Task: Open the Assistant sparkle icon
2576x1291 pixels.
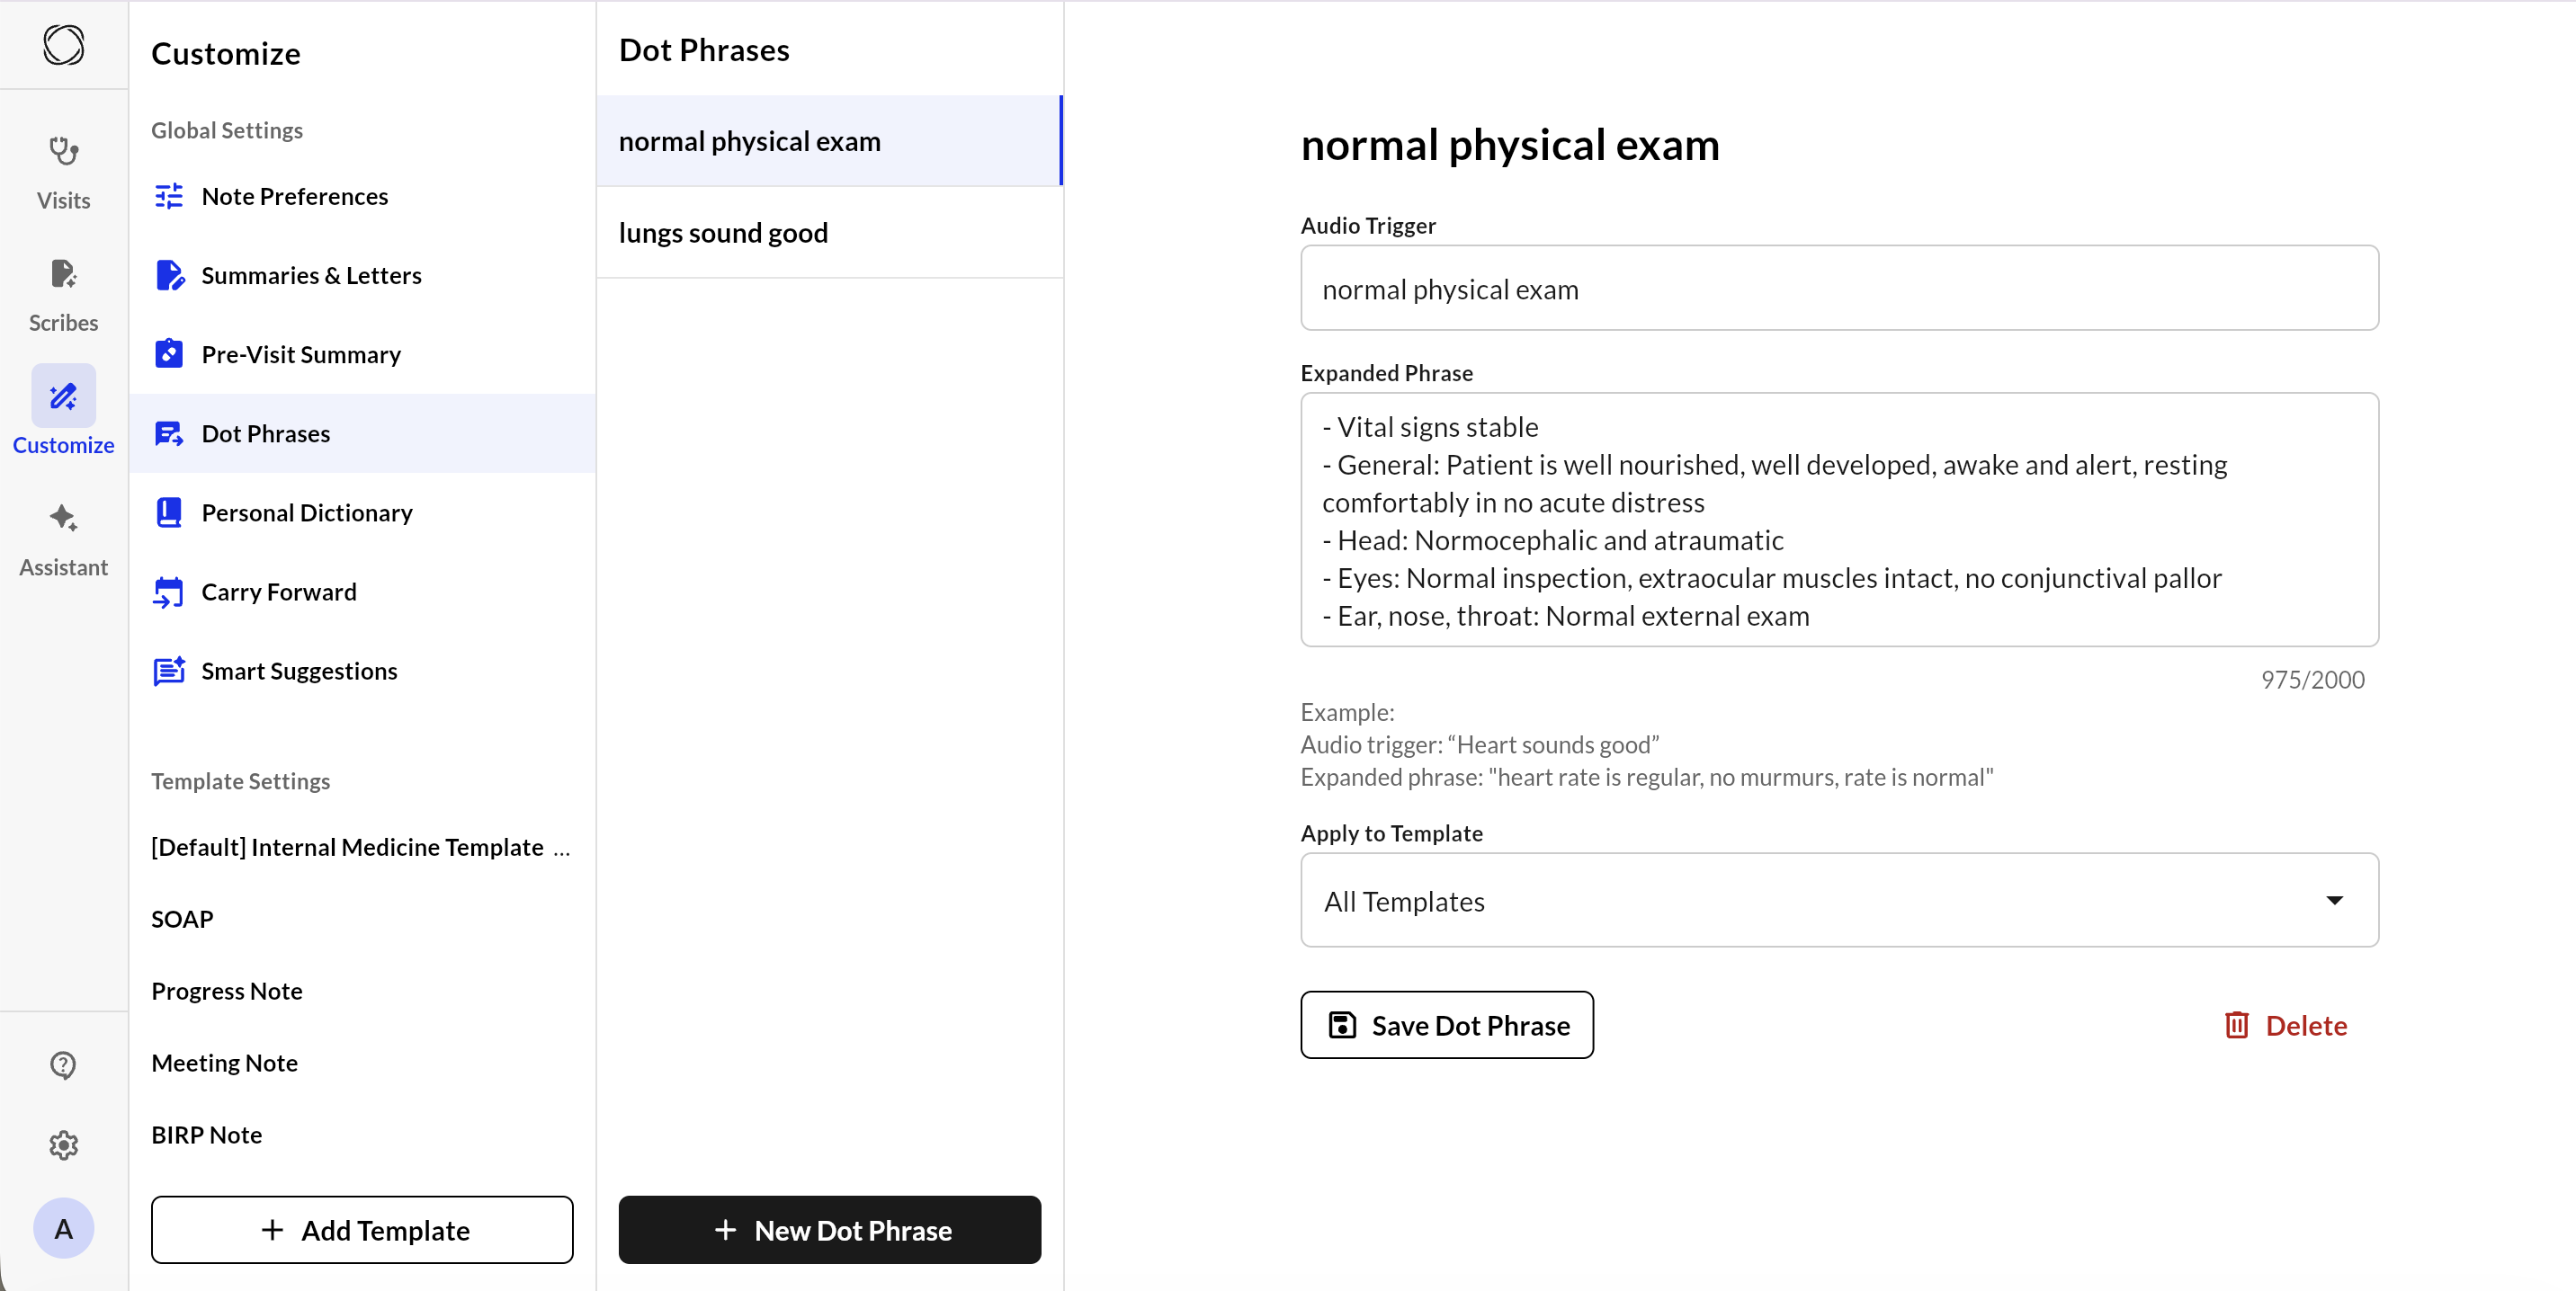Action: click(63, 519)
